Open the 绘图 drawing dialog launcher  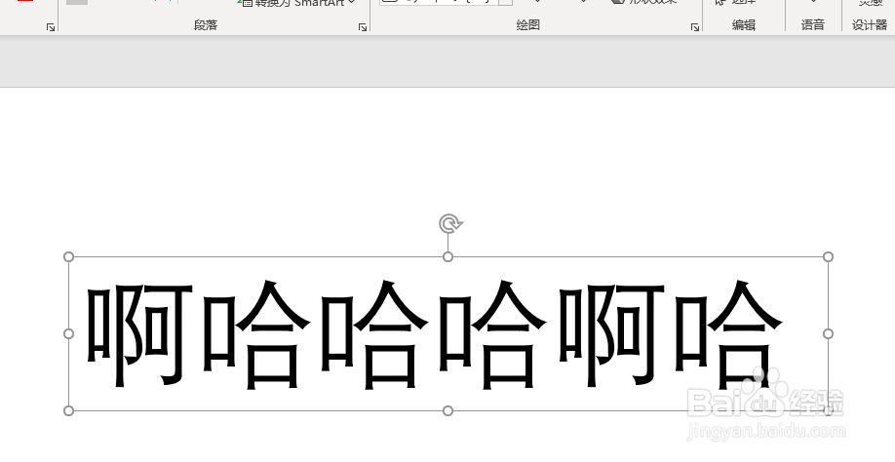point(695,27)
